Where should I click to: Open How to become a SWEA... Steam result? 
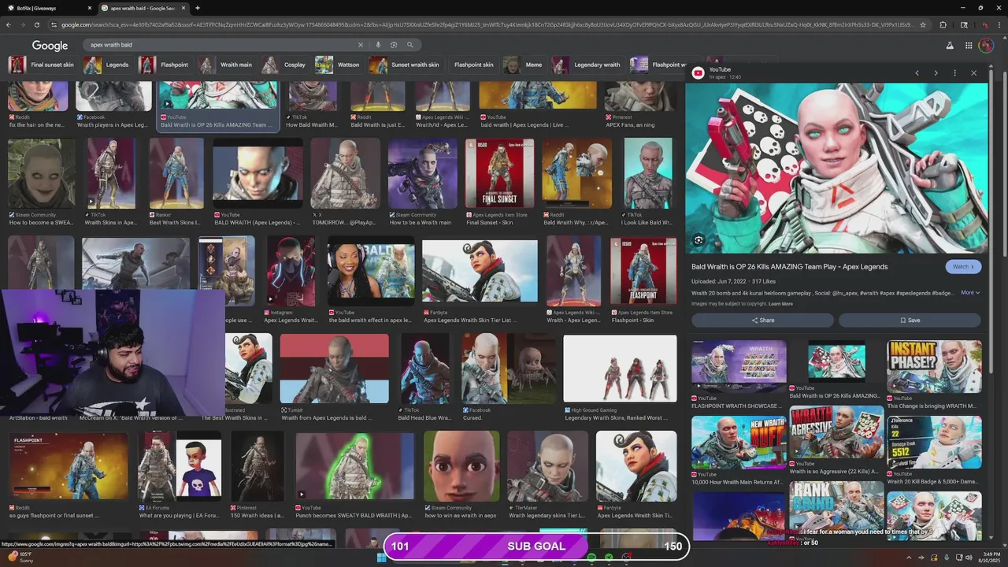(42, 174)
